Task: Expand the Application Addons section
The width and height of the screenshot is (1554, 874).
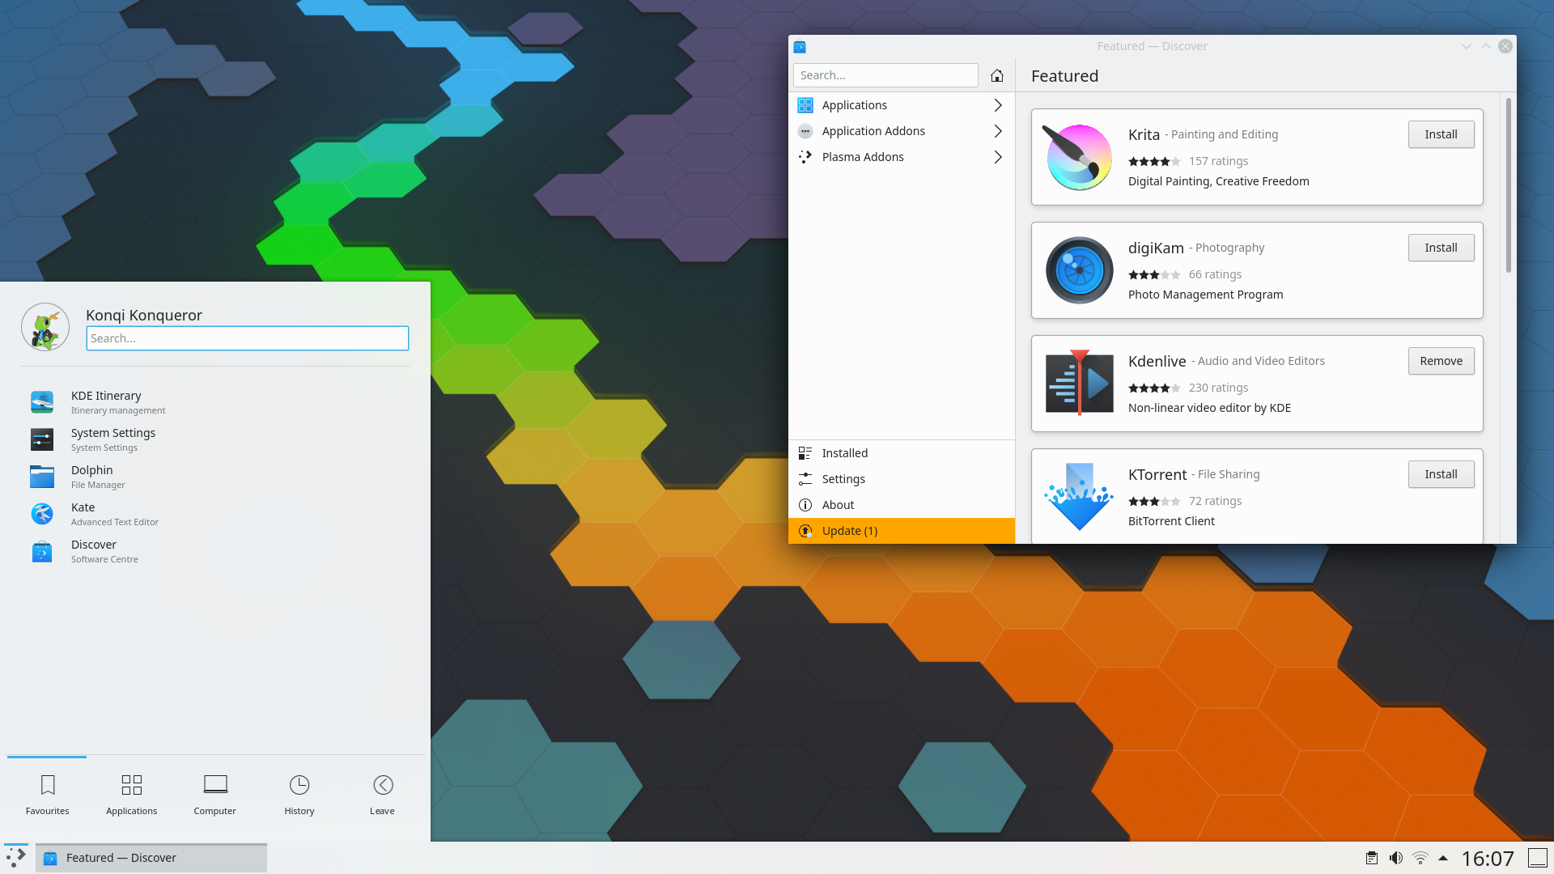Action: (x=901, y=130)
